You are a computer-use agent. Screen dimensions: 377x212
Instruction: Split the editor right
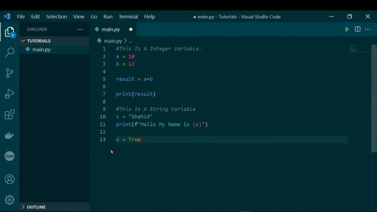(x=358, y=29)
